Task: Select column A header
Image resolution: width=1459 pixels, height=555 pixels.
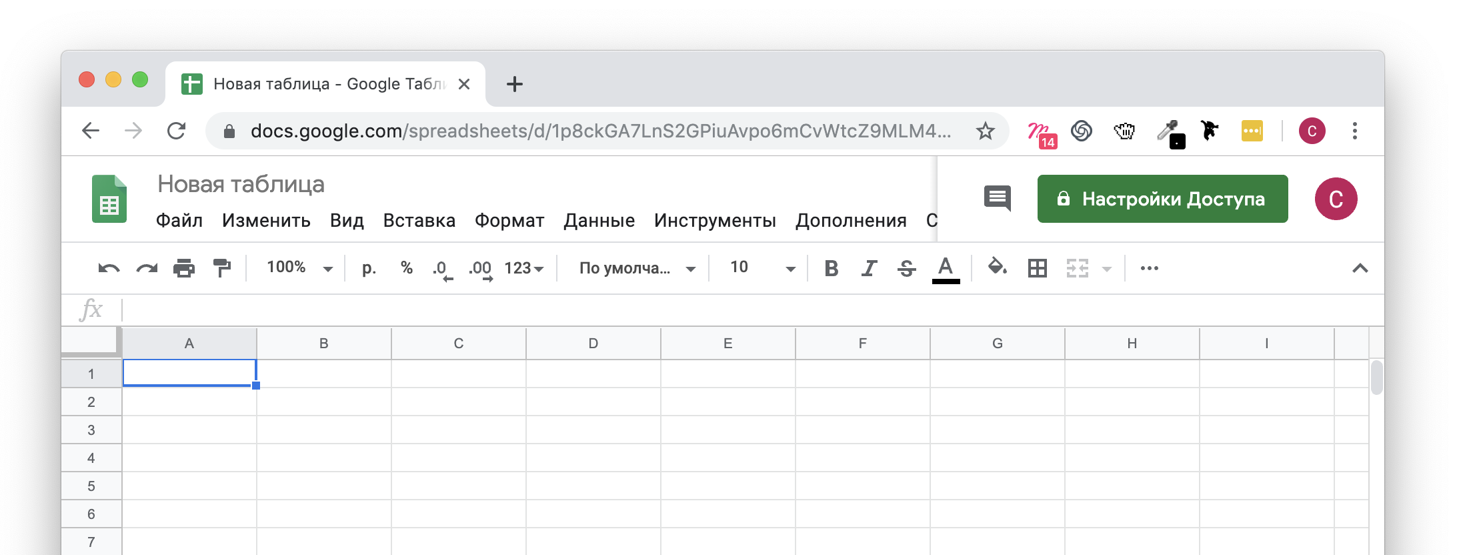Action: pyautogui.click(x=189, y=344)
